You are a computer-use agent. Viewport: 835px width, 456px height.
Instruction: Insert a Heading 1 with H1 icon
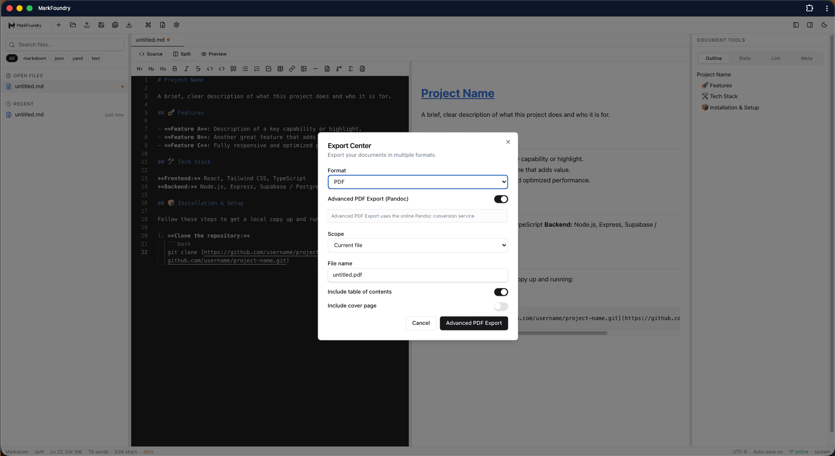pyautogui.click(x=139, y=69)
